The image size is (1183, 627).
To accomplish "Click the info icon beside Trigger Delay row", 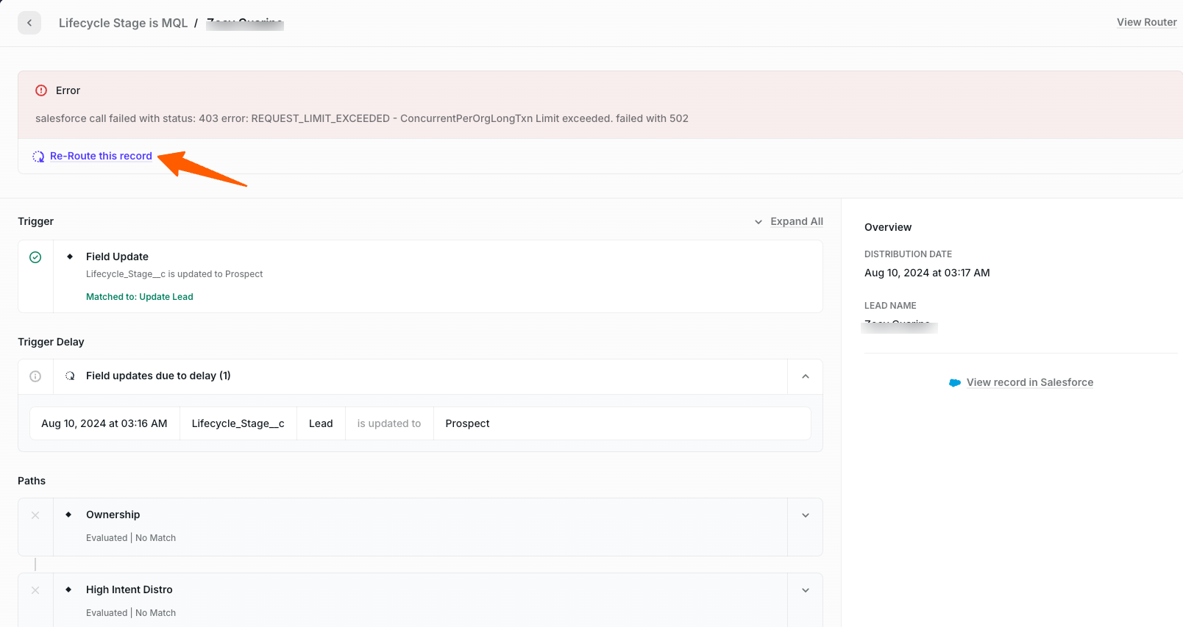I will tap(35, 376).
